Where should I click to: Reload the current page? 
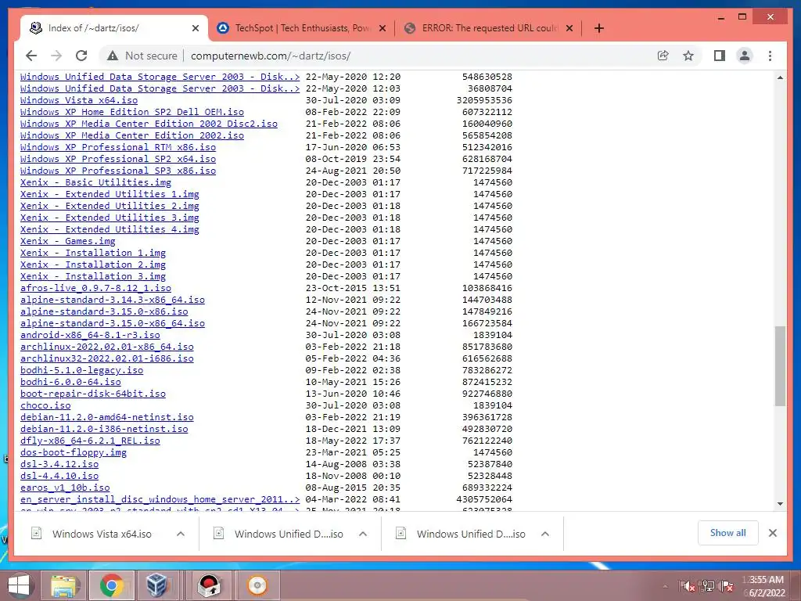click(81, 56)
